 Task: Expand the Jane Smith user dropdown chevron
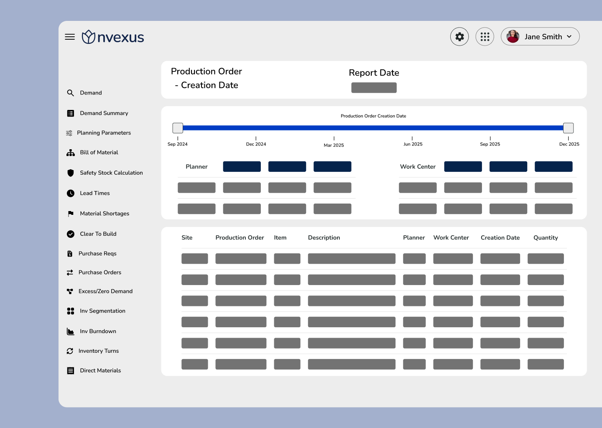(569, 36)
